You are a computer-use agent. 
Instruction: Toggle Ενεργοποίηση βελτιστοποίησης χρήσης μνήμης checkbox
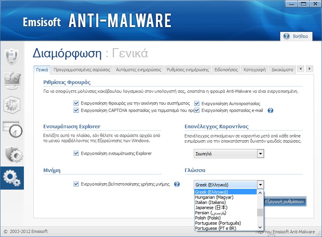tap(76, 184)
